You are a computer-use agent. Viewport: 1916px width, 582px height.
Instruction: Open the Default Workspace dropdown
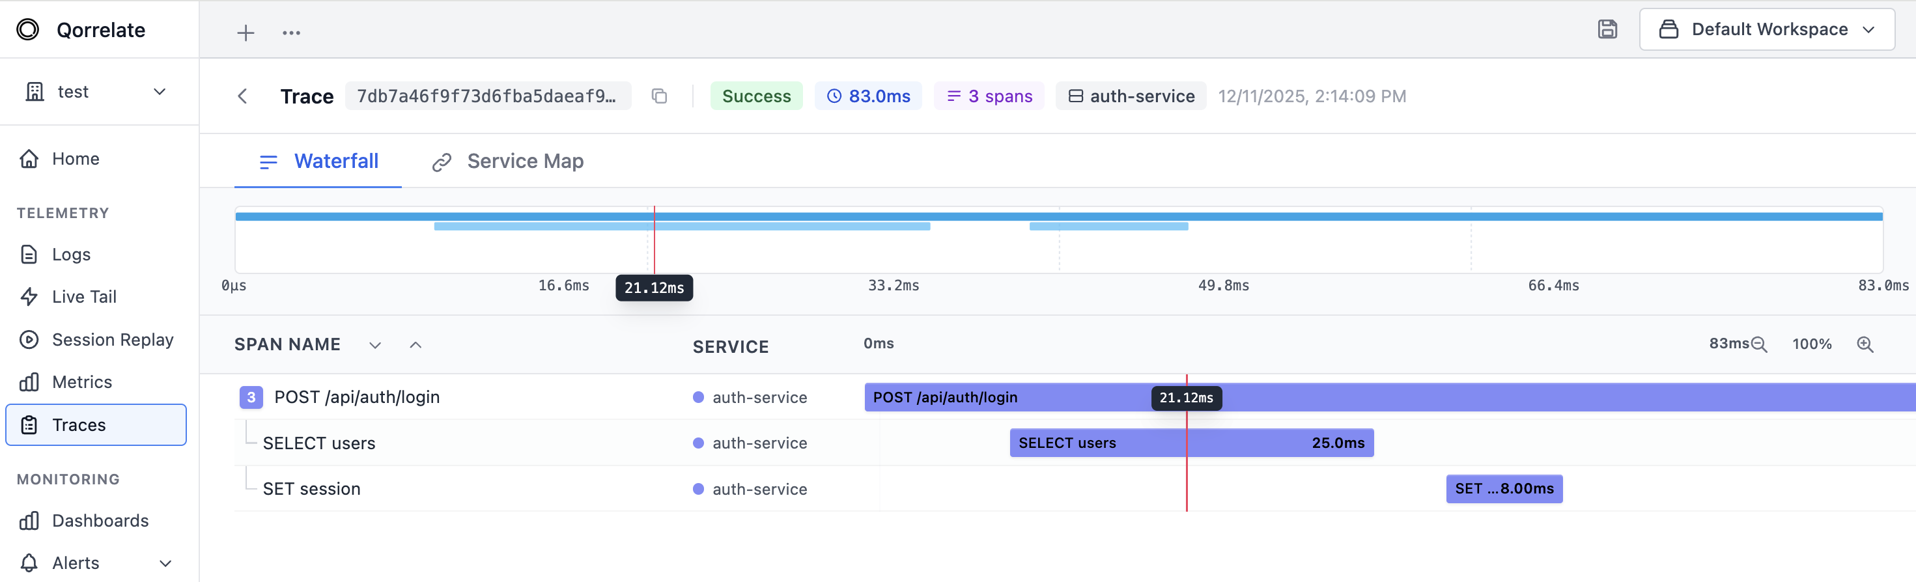(x=1766, y=30)
